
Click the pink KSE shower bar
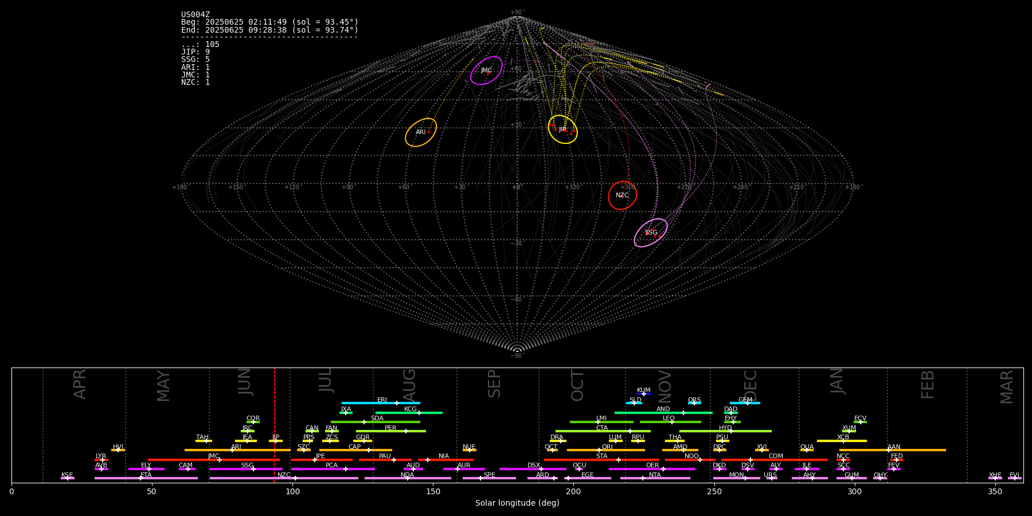tap(68, 478)
